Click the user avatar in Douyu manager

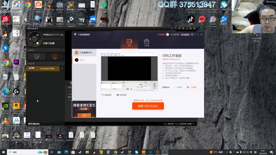pyautogui.click(x=167, y=34)
